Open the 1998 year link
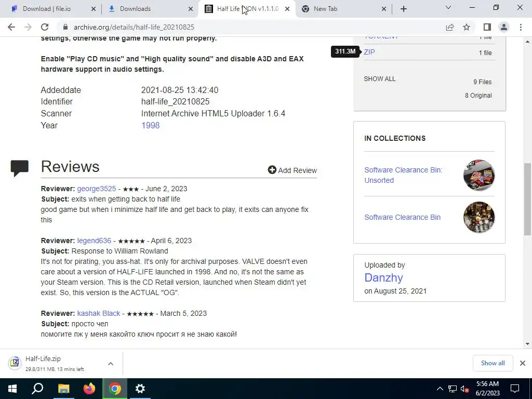532x399 pixels. point(150,125)
